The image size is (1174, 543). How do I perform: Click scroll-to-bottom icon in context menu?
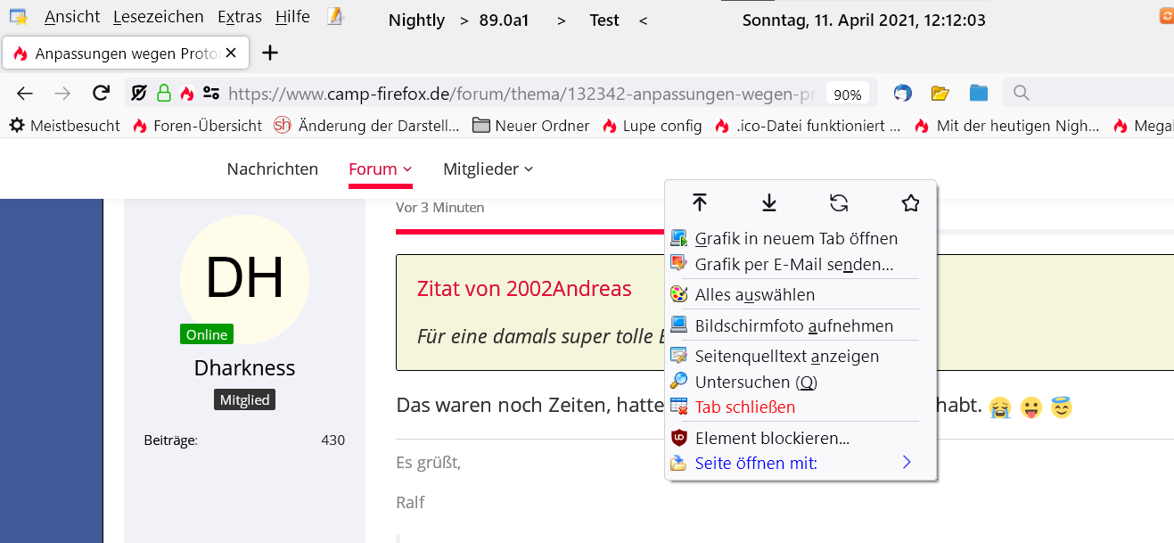coord(769,203)
